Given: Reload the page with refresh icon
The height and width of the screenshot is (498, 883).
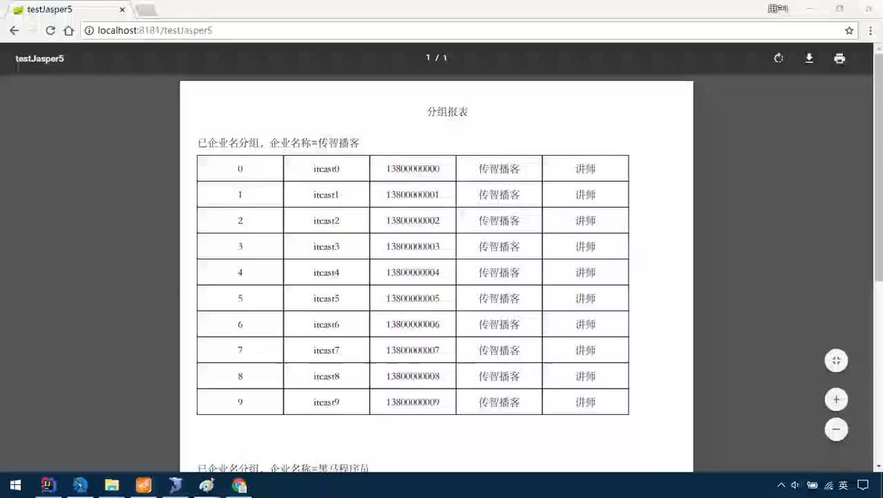Looking at the screenshot, I should pyautogui.click(x=50, y=30).
